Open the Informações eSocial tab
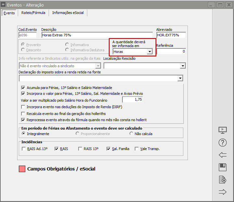This screenshot has height=202, width=234. (68, 13)
